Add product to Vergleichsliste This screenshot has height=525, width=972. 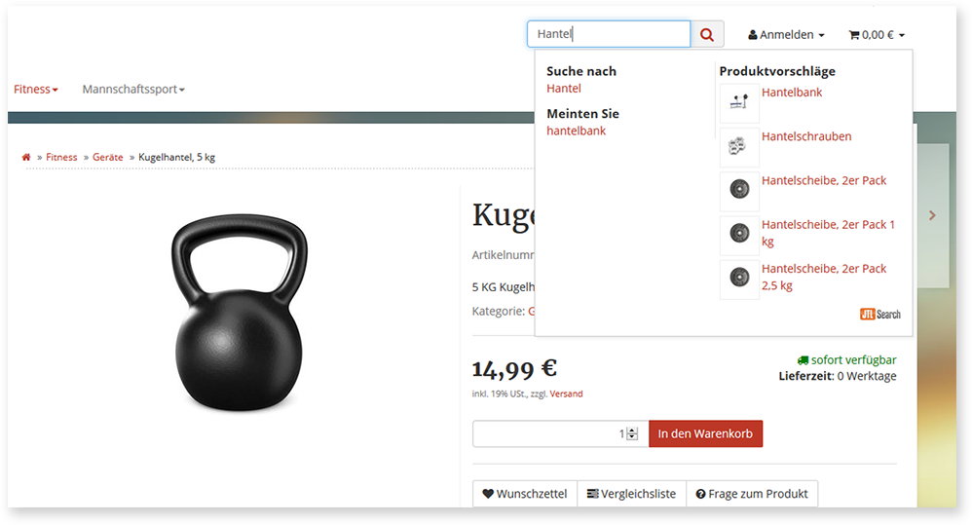tap(632, 494)
